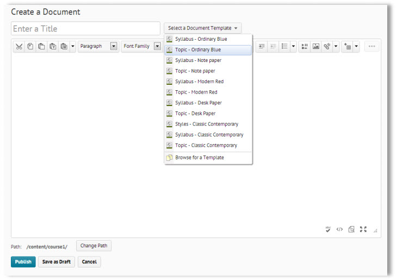Open the table insert dropdown arrow
This screenshot has height=280, width=397.
[x=356, y=47]
